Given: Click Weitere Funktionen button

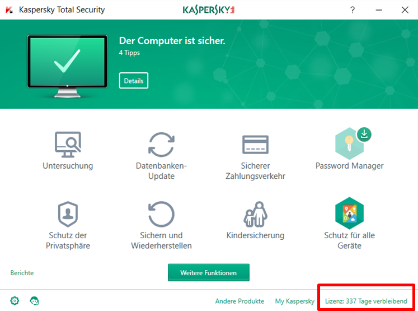Looking at the screenshot, I should 209,272.
